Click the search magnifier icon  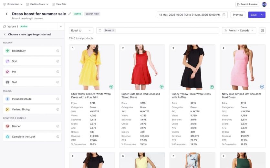[100, 30]
